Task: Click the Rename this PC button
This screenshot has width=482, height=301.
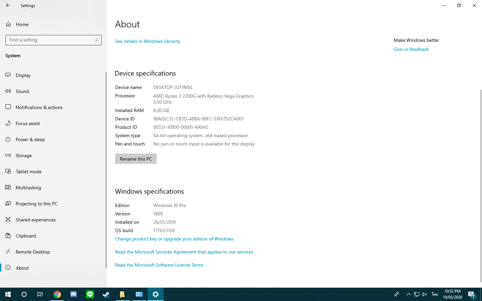Action: click(136, 159)
